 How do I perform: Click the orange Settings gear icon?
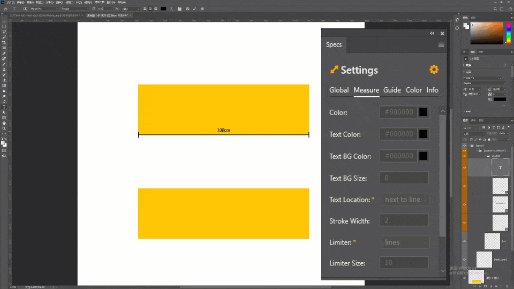434,70
